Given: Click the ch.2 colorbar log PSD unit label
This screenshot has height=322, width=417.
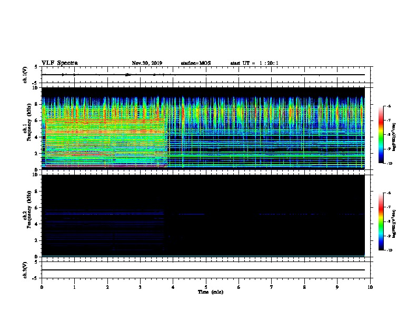Looking at the screenshot, I should click(394, 224).
